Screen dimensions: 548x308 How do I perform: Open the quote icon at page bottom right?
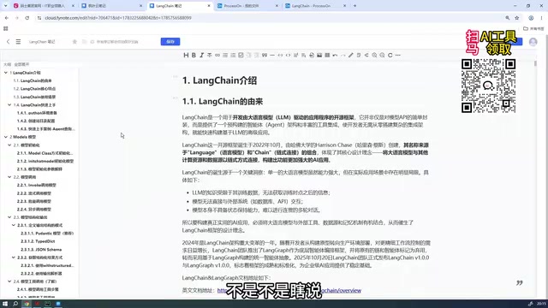click(x=520, y=283)
